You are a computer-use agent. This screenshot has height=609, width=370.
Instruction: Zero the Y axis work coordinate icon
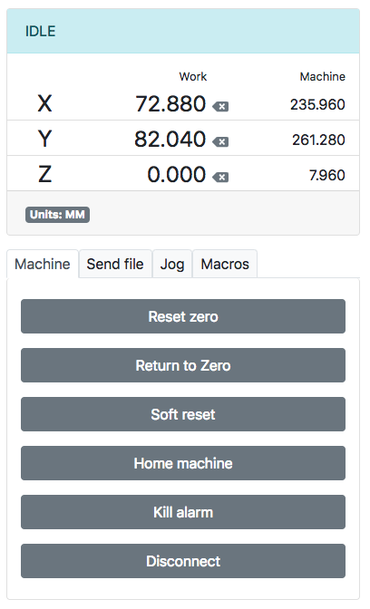[220, 141]
